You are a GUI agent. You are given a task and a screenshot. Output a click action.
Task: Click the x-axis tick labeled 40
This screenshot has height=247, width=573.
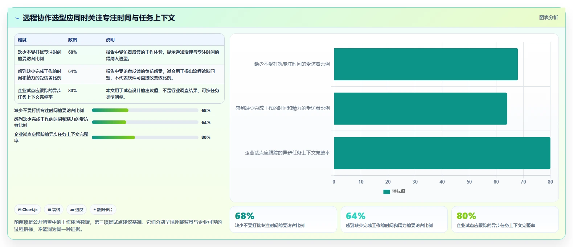click(442, 182)
